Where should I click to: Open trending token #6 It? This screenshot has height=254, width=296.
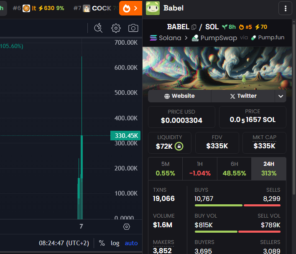[38, 8]
